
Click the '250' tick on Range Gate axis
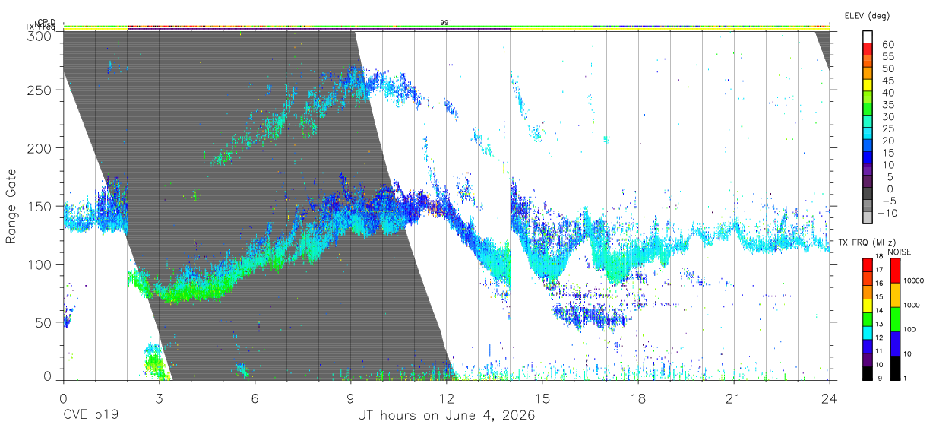coord(40,90)
